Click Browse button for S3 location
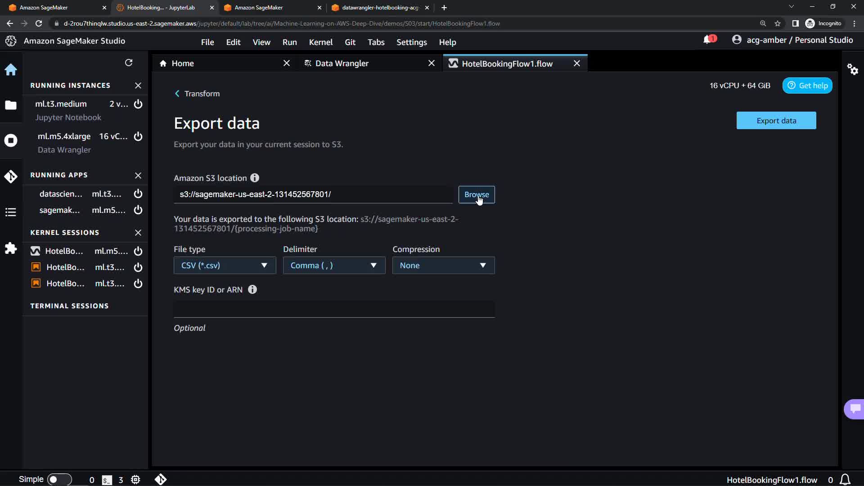The height and width of the screenshot is (486, 864). coord(476,194)
